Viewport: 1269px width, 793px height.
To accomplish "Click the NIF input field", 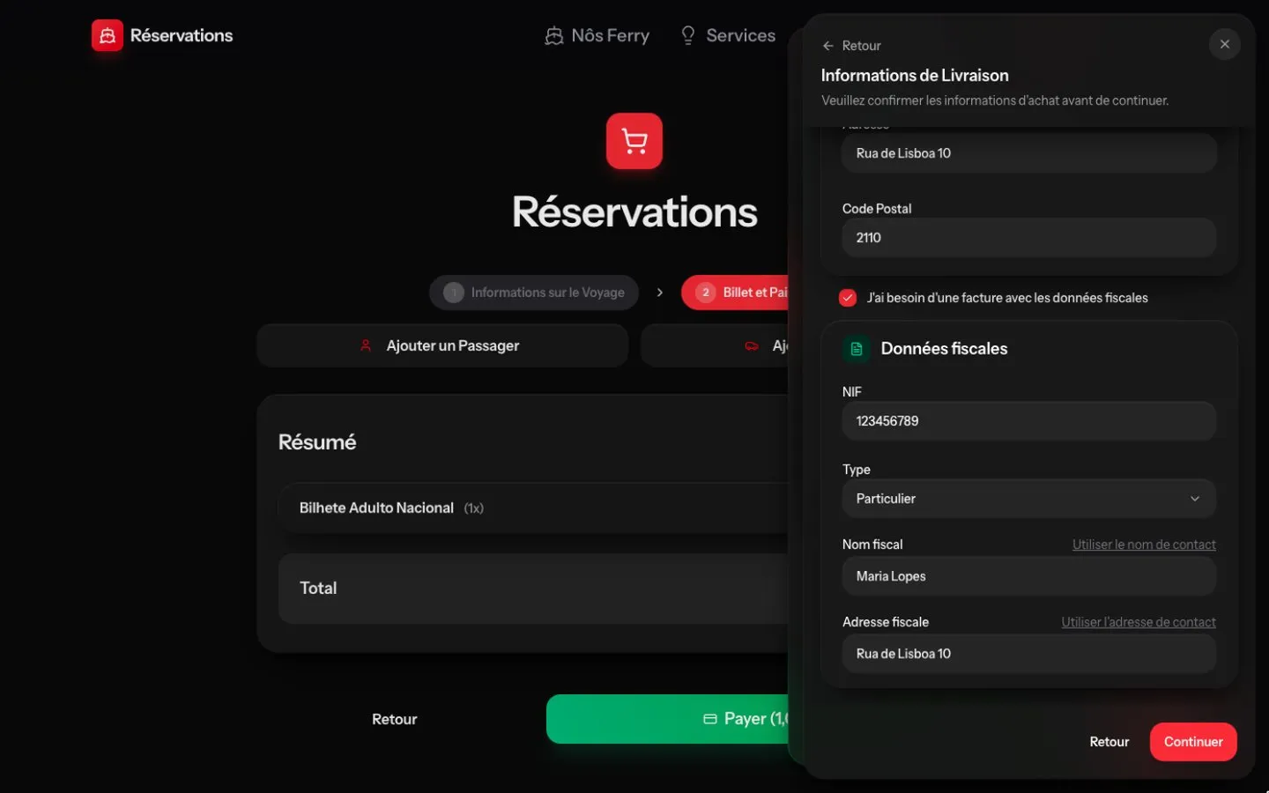I will 1029,421.
